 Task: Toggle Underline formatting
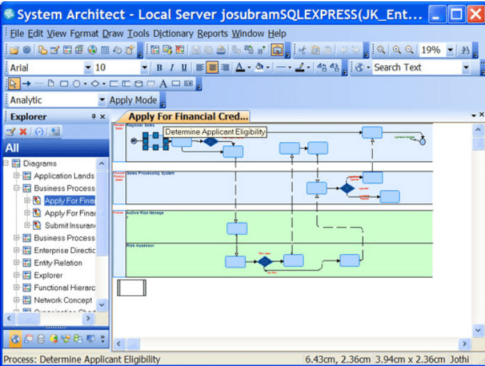click(x=184, y=67)
